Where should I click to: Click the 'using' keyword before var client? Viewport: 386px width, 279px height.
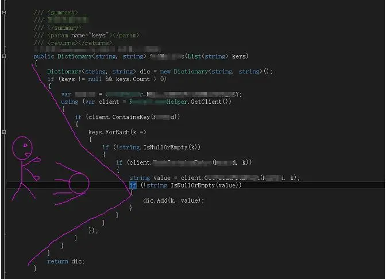point(70,102)
